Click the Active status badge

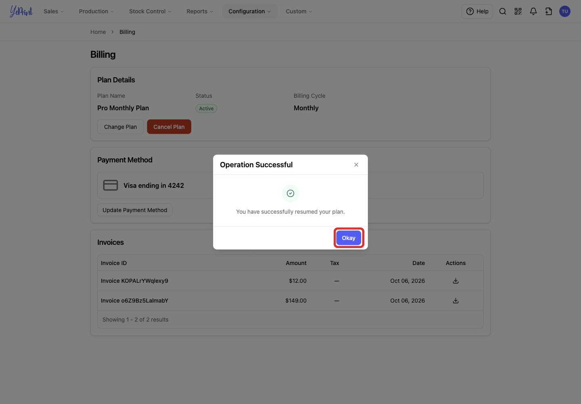coord(206,108)
